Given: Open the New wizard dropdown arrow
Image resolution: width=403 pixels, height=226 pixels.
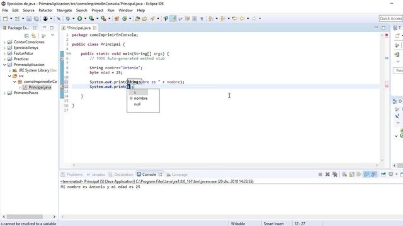Looking at the screenshot, I should (11, 19).
